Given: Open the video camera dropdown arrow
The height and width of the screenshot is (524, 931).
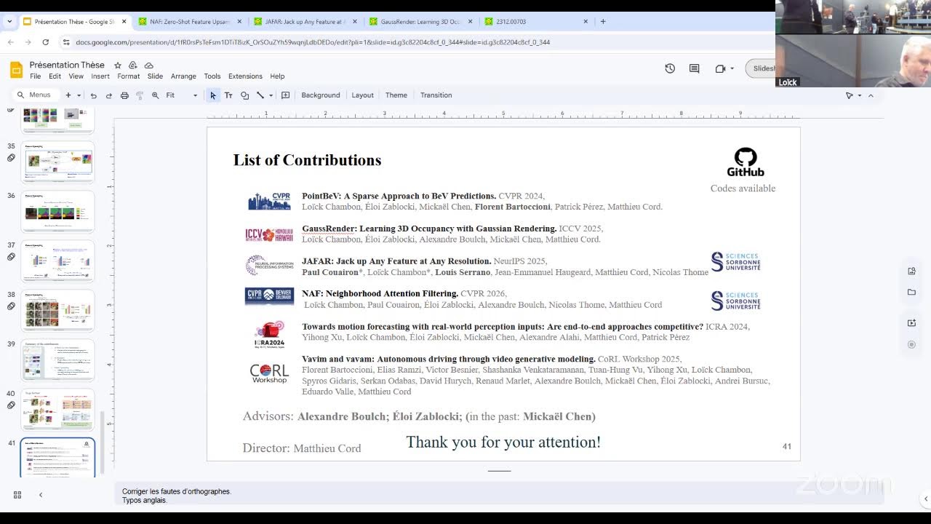Looking at the screenshot, I should [x=732, y=68].
